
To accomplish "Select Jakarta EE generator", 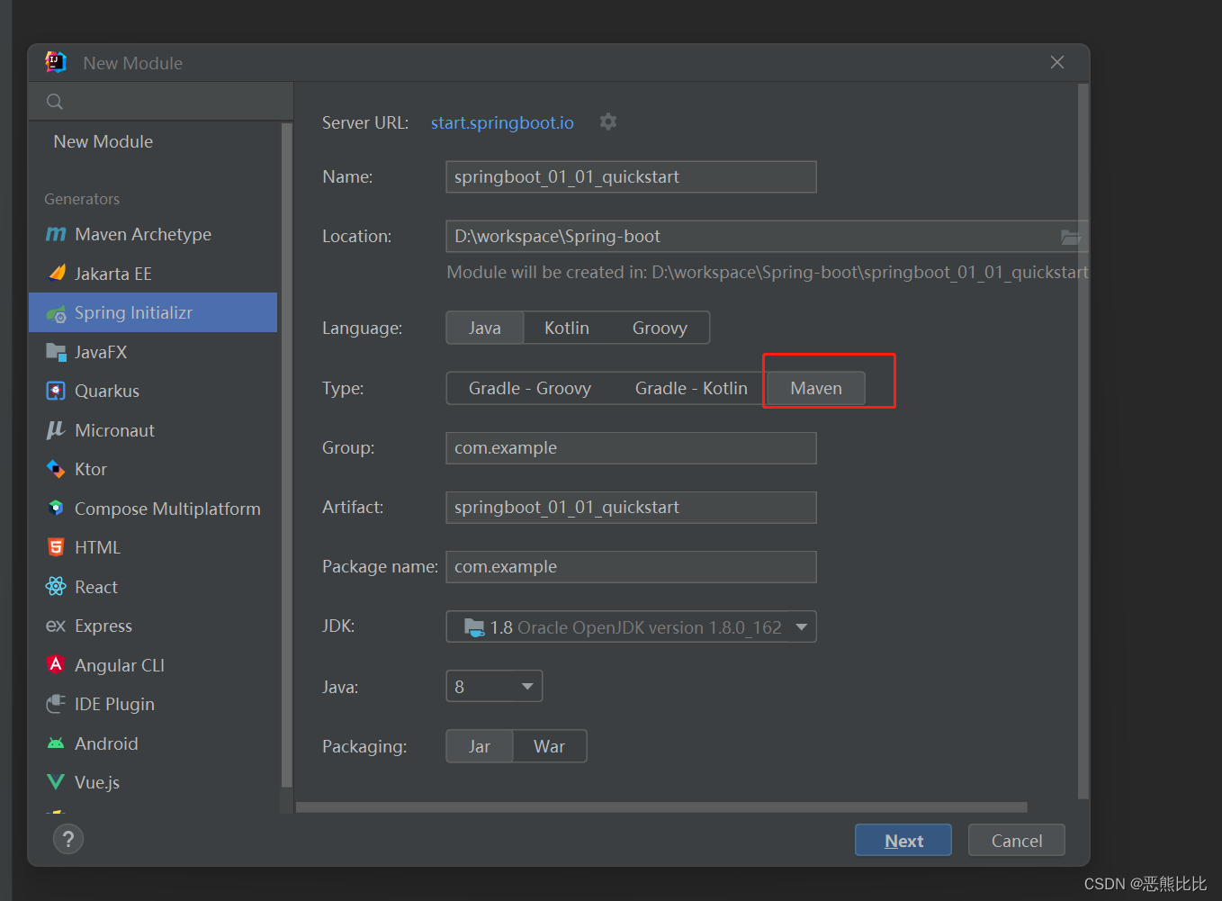I will coord(153,274).
